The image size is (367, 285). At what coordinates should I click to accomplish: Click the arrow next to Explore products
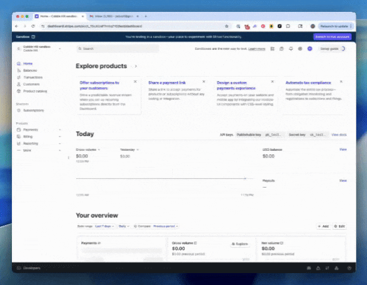pyautogui.click(x=136, y=66)
